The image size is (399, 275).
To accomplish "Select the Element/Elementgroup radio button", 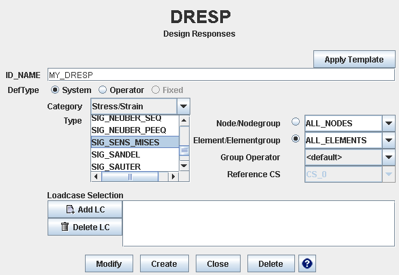I will pyautogui.click(x=296, y=139).
